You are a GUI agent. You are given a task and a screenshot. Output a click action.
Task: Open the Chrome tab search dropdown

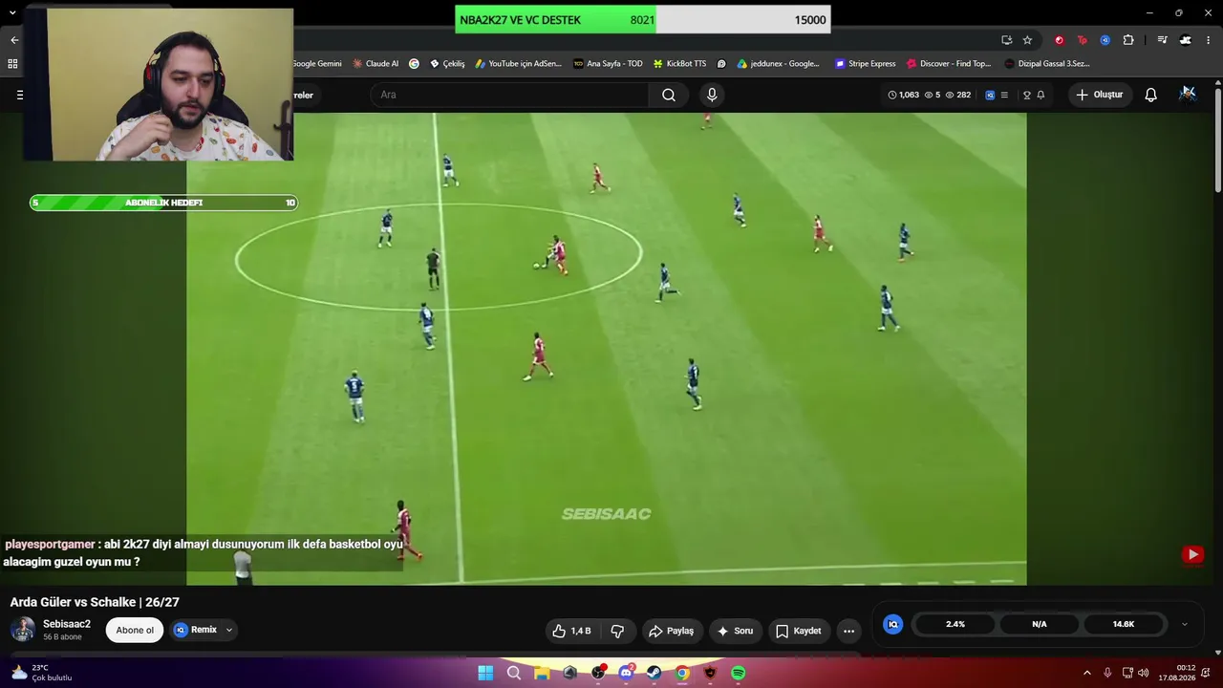pos(12,12)
